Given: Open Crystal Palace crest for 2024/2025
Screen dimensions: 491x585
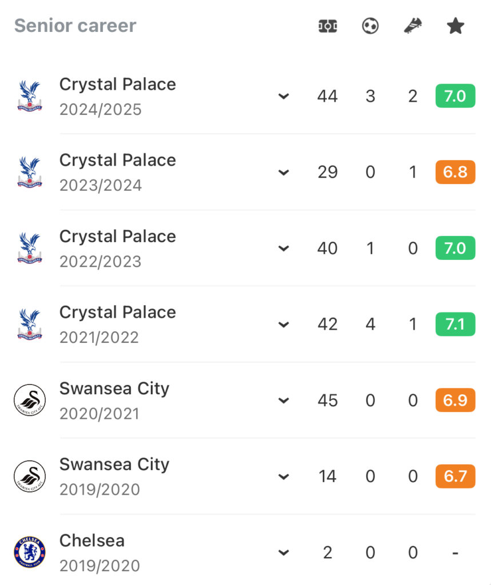Looking at the screenshot, I should click(30, 96).
